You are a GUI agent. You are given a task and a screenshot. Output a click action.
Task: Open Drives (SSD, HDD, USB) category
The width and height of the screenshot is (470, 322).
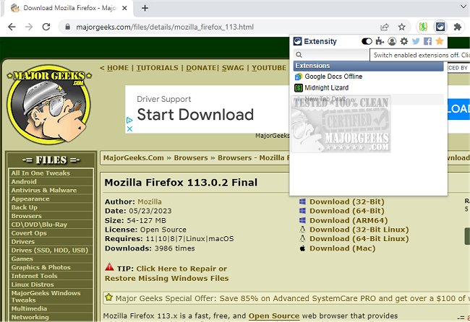point(50,251)
